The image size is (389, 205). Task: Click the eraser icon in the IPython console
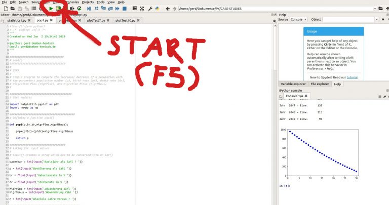click(385, 97)
